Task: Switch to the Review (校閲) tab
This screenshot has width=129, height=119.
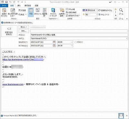Action: (x=36, y=5)
